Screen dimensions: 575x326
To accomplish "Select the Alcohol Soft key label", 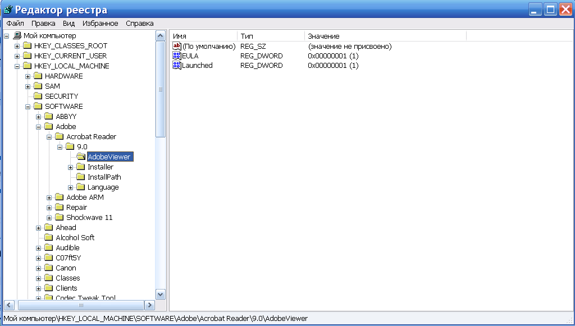I will tap(75, 238).
